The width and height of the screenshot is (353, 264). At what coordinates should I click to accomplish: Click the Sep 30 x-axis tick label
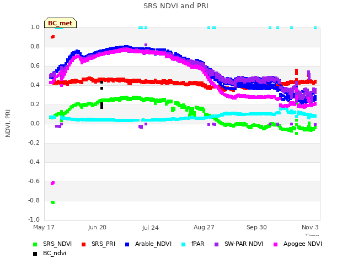coord(256,227)
